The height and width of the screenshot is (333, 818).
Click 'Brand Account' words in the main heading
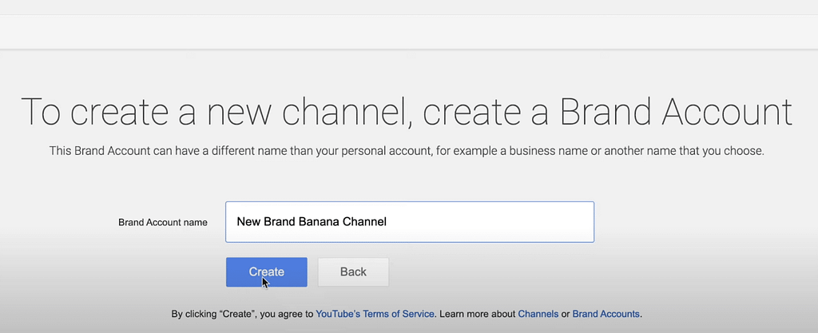point(675,112)
